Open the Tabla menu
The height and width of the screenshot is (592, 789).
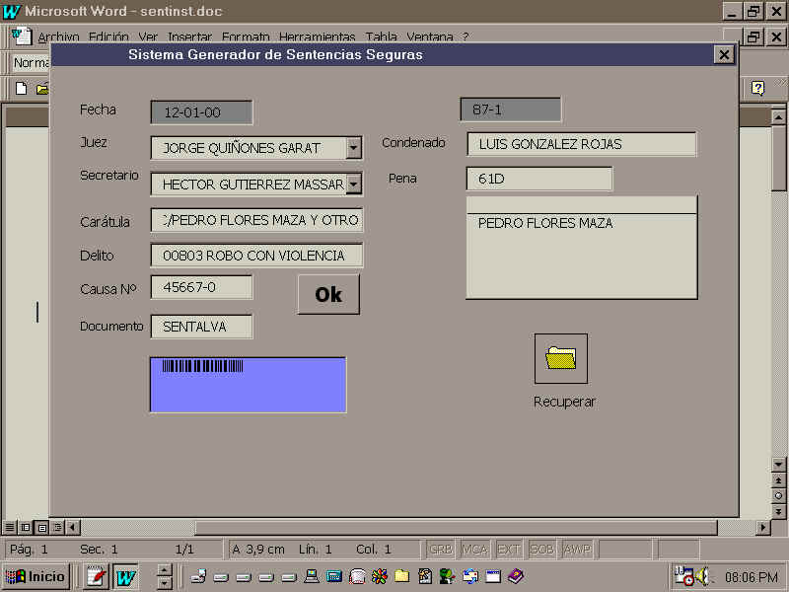[381, 37]
